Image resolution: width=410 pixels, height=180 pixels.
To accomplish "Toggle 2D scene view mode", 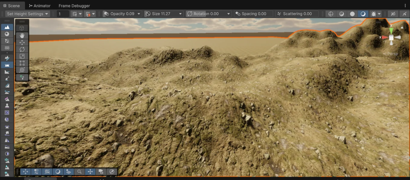I will 393,14.
